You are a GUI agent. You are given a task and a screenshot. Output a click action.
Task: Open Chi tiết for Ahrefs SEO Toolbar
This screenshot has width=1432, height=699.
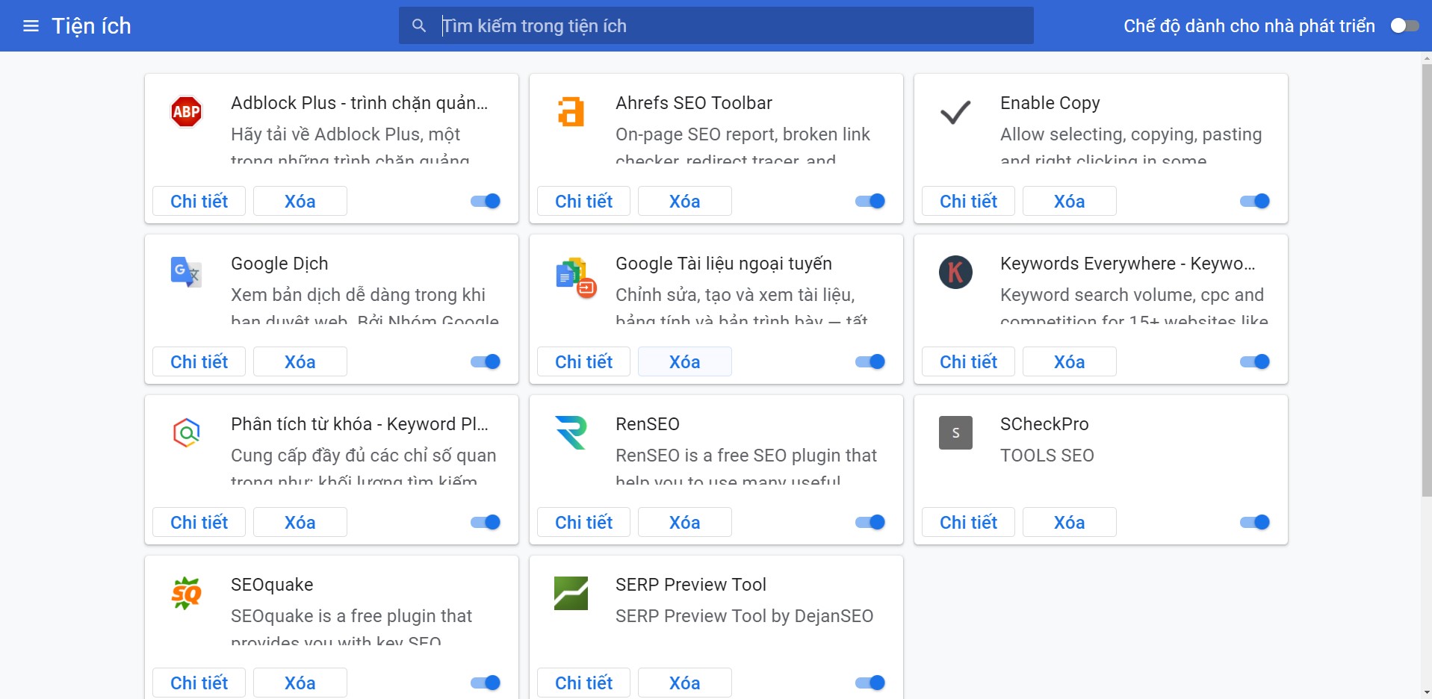[x=583, y=201]
